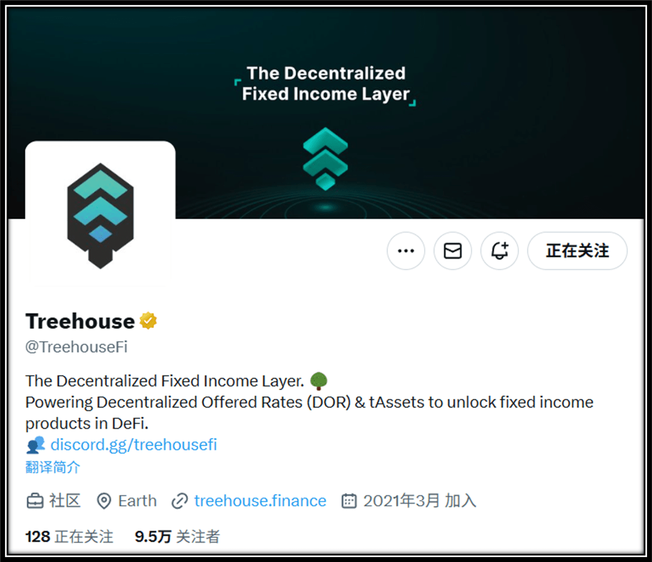Click the calendar icon beside join date
Image resolution: width=652 pixels, height=562 pixels.
349,501
